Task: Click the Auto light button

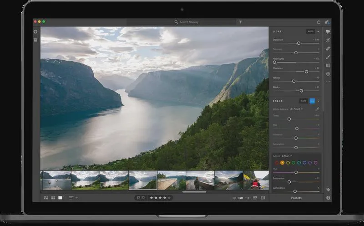Action: (311, 31)
